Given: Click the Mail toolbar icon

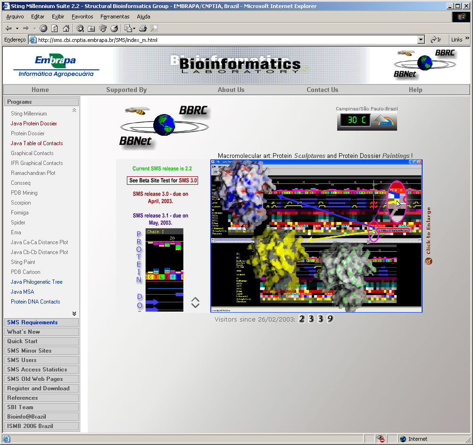Looking at the screenshot, I should click(128, 28).
